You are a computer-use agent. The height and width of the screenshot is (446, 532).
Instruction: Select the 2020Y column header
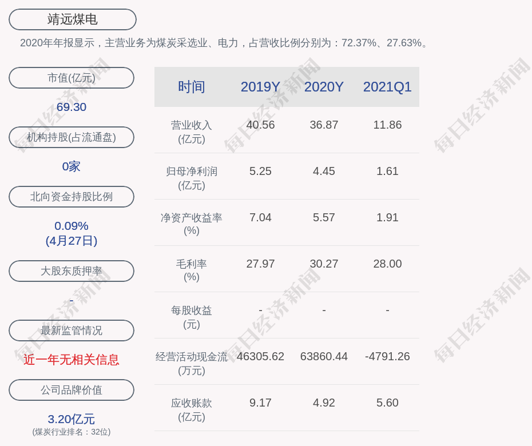pyautogui.click(x=324, y=87)
